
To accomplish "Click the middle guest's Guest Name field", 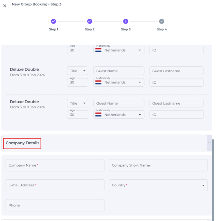I will click(119, 71).
